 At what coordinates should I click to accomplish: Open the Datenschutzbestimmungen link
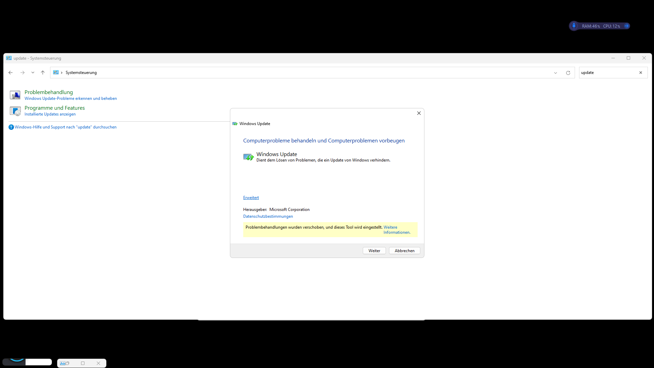coord(268,216)
